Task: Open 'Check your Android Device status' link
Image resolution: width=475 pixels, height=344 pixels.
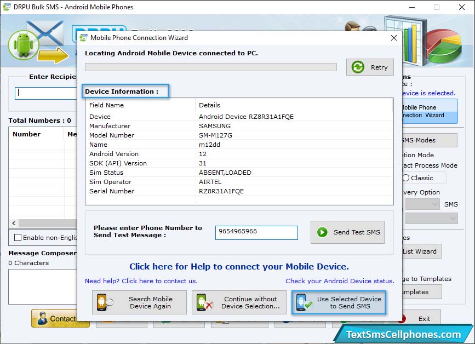Action: (340, 281)
